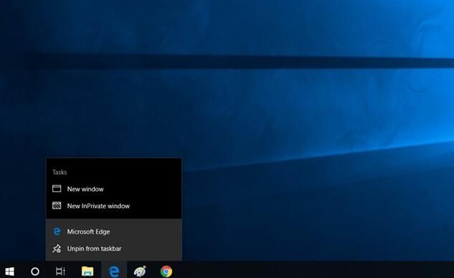
Task: Click the hatched InPrivate window icon
Action: tap(57, 206)
